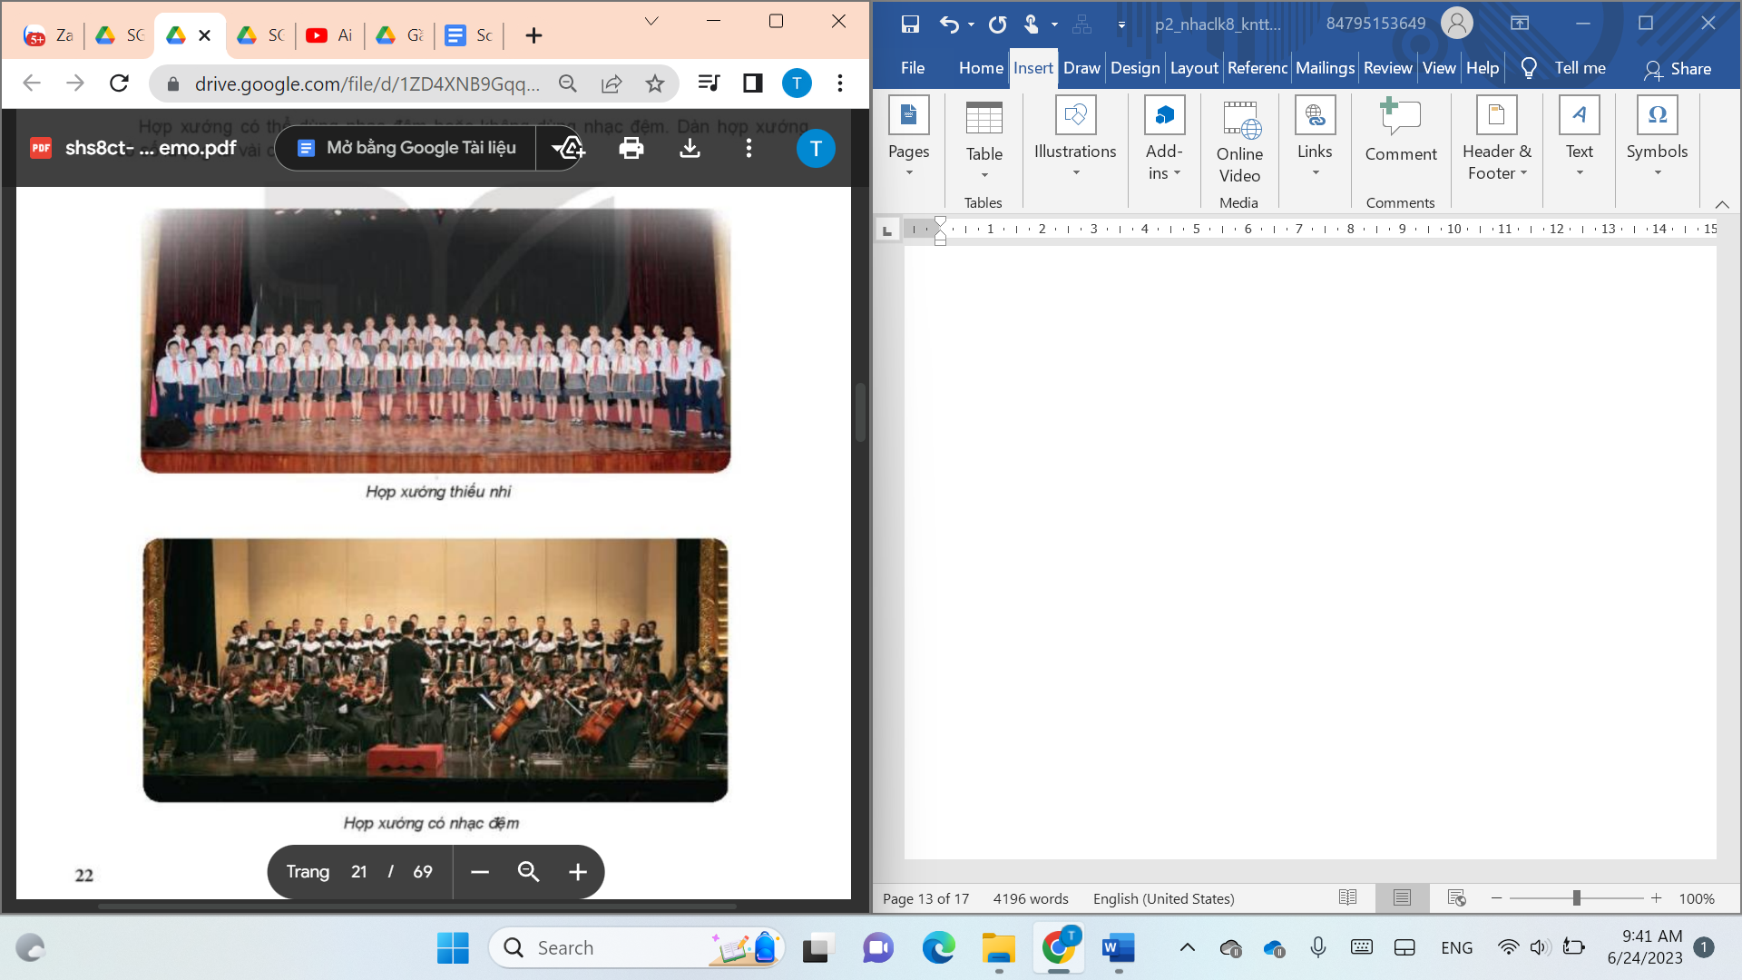The height and width of the screenshot is (980, 1742).
Task: Expand the Illustrations menu
Action: click(x=1075, y=138)
